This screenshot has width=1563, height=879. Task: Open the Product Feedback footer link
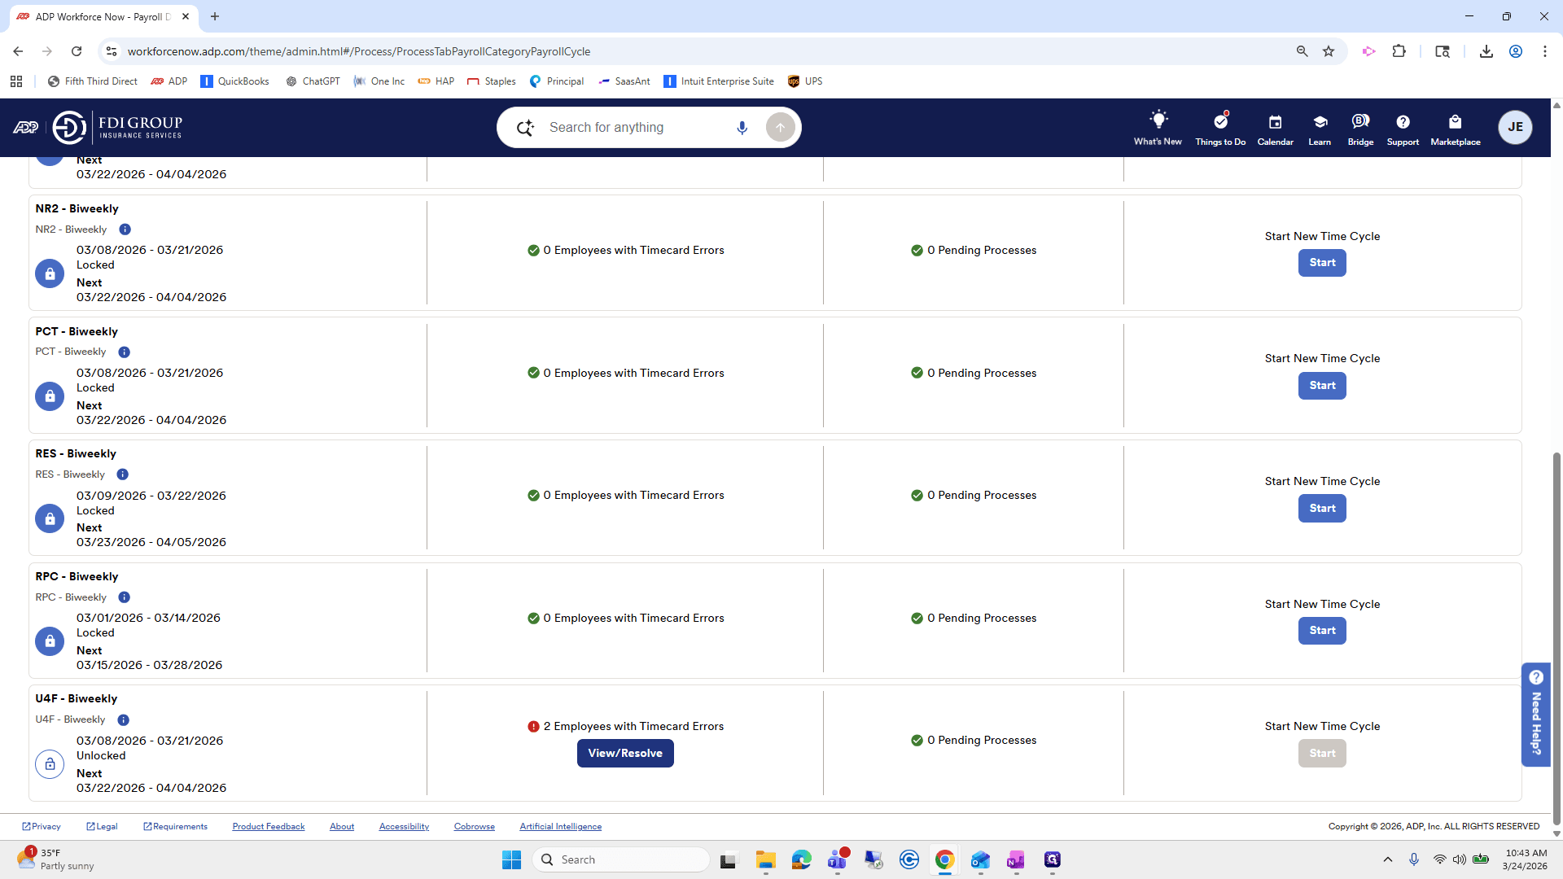[269, 827]
